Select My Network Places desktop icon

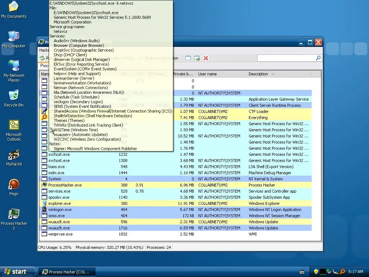pos(14,71)
